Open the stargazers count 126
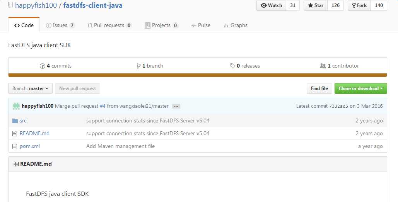The height and width of the screenshot is (202, 398). pyautogui.click(x=335, y=5)
